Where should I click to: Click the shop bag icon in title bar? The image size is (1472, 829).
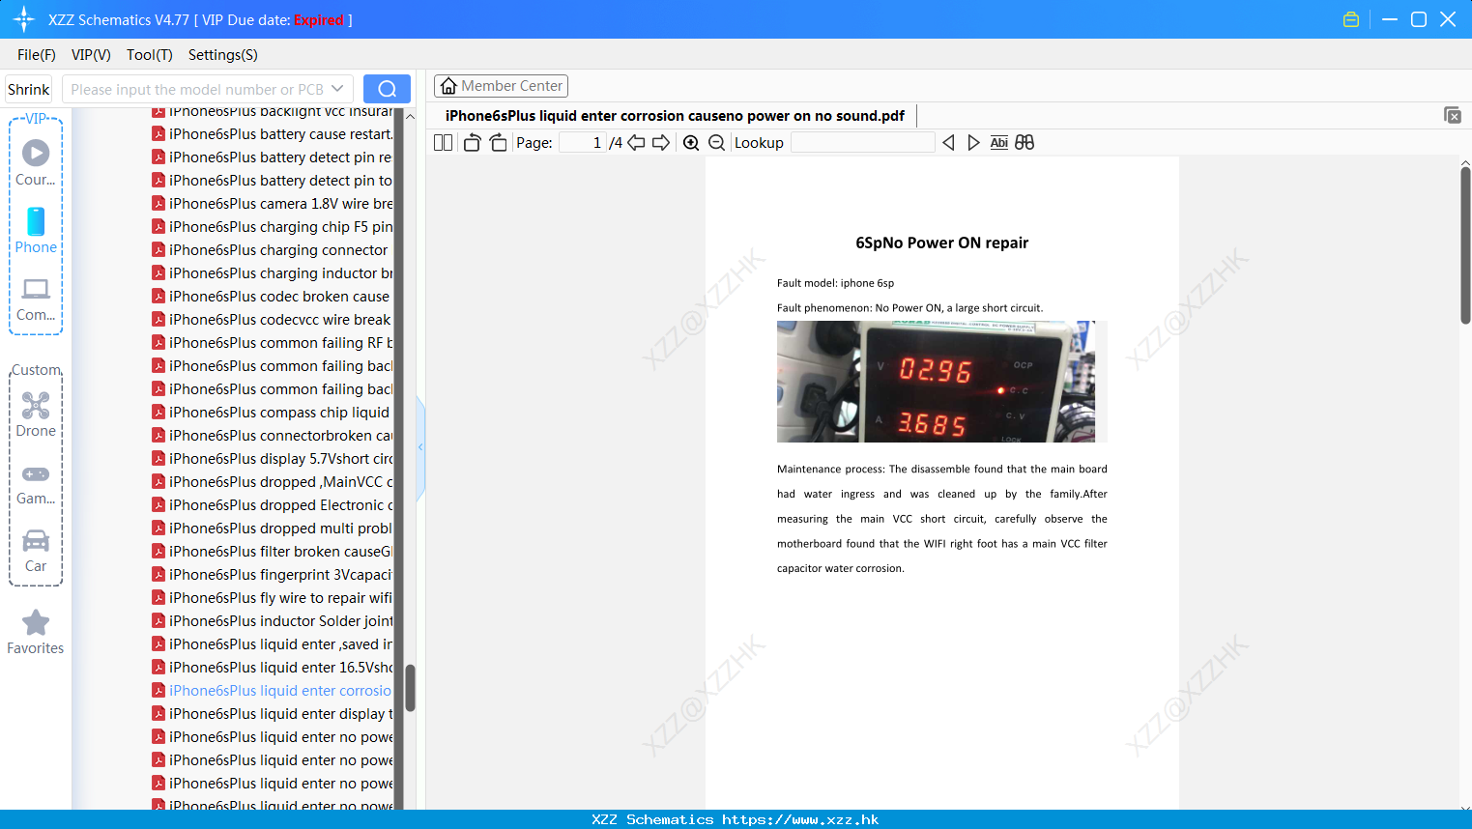pyautogui.click(x=1351, y=19)
